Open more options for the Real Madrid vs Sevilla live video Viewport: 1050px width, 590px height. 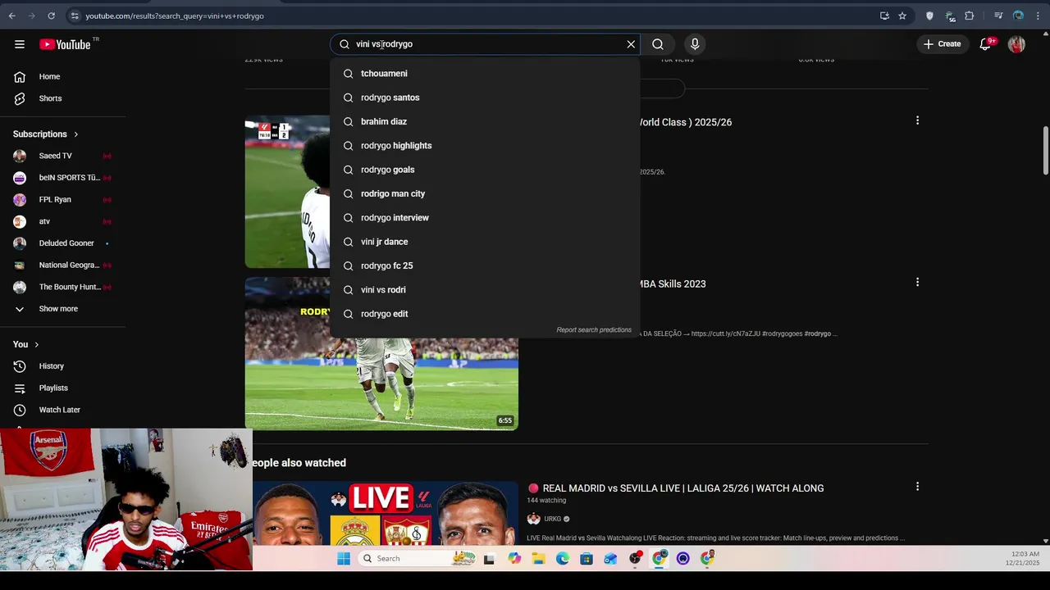(917, 487)
